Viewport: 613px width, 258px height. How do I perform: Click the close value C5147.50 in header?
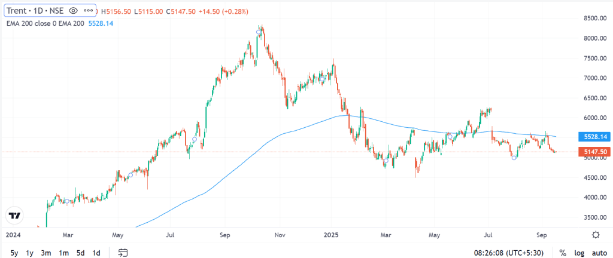[181, 12]
